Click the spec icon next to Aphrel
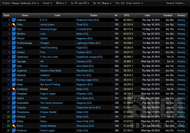 [14, 98]
